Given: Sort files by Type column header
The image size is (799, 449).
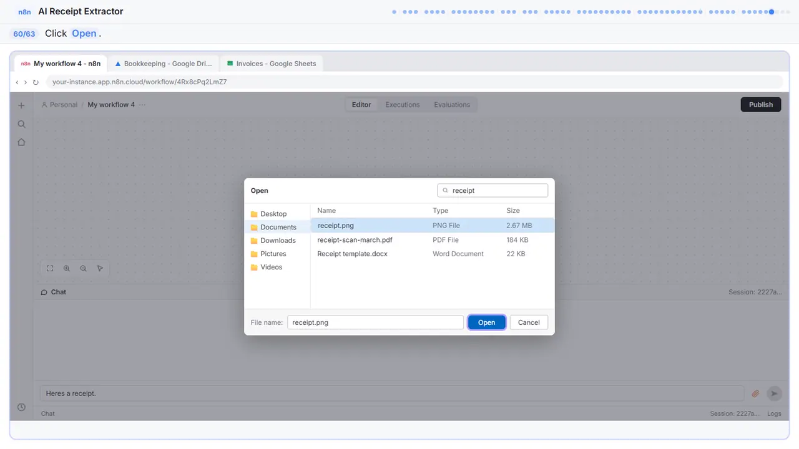Looking at the screenshot, I should 440,211.
